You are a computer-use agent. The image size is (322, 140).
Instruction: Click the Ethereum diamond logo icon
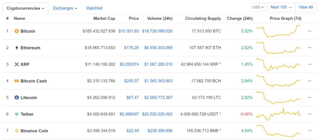(x=17, y=48)
